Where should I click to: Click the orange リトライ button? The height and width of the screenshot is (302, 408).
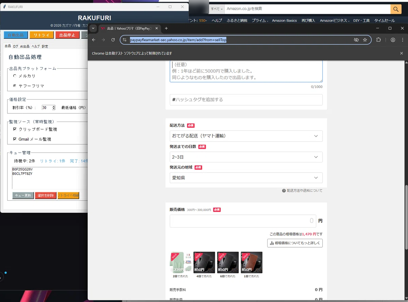point(41,35)
